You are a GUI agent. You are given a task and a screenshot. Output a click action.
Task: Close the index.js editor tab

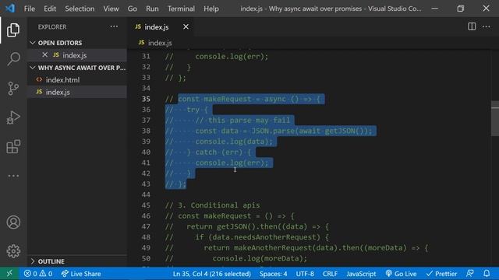[186, 27]
